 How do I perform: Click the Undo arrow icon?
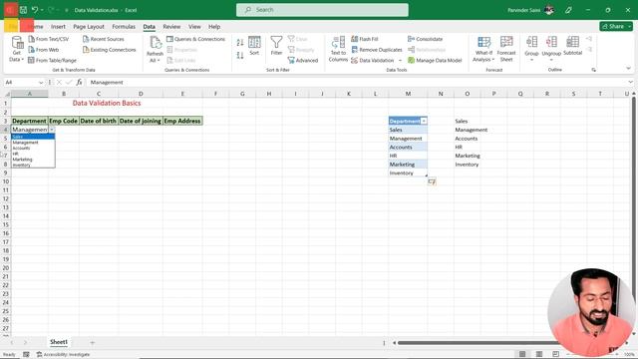tap(35, 10)
